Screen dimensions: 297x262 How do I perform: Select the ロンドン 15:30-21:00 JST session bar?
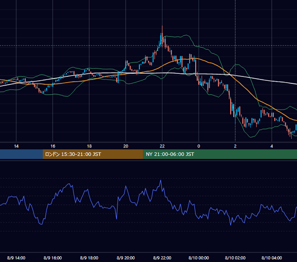93,154
